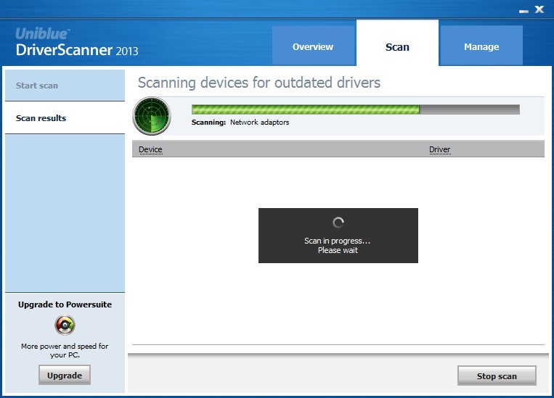Click the Upgrade button
The width and height of the screenshot is (554, 398).
65,375
